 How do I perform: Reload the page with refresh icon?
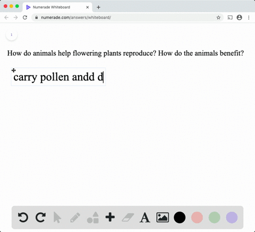point(25,18)
